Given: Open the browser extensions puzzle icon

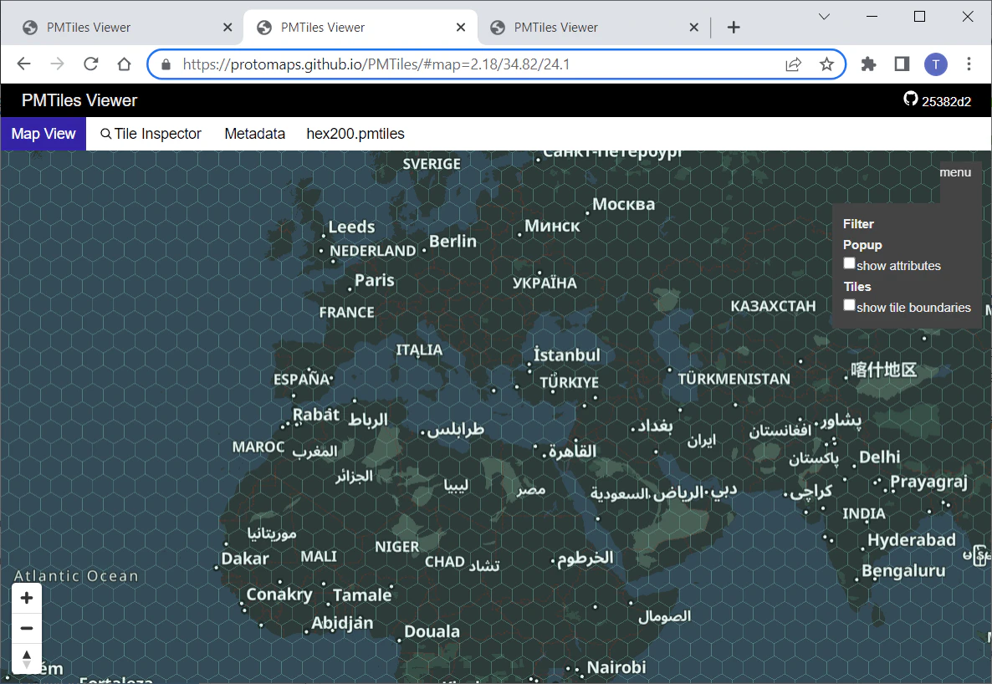Looking at the screenshot, I should 869,64.
